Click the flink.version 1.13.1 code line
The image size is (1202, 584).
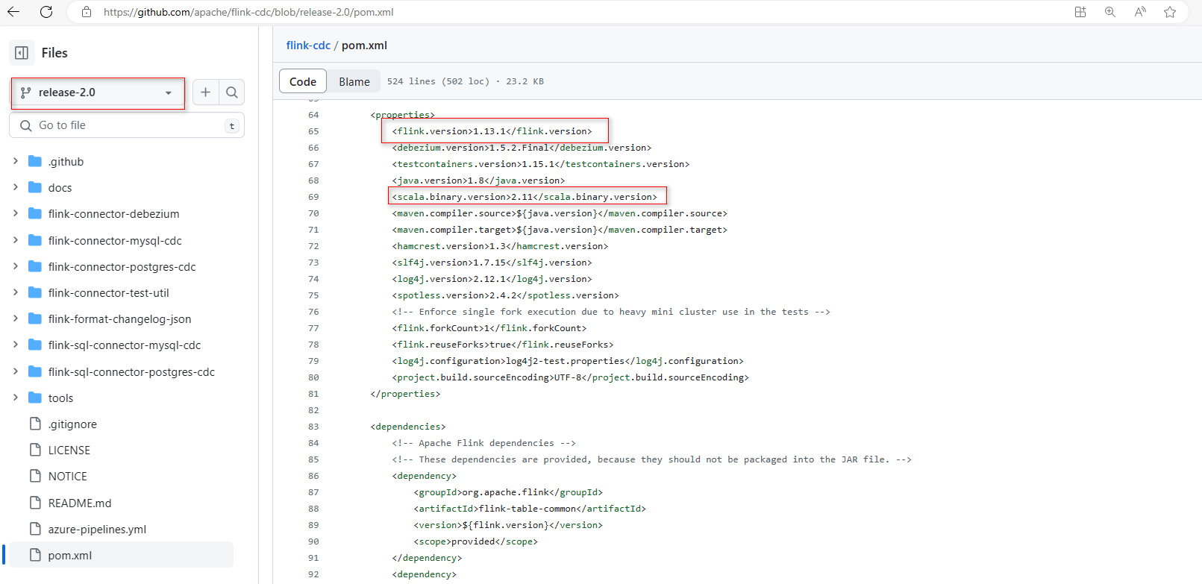[x=492, y=131]
